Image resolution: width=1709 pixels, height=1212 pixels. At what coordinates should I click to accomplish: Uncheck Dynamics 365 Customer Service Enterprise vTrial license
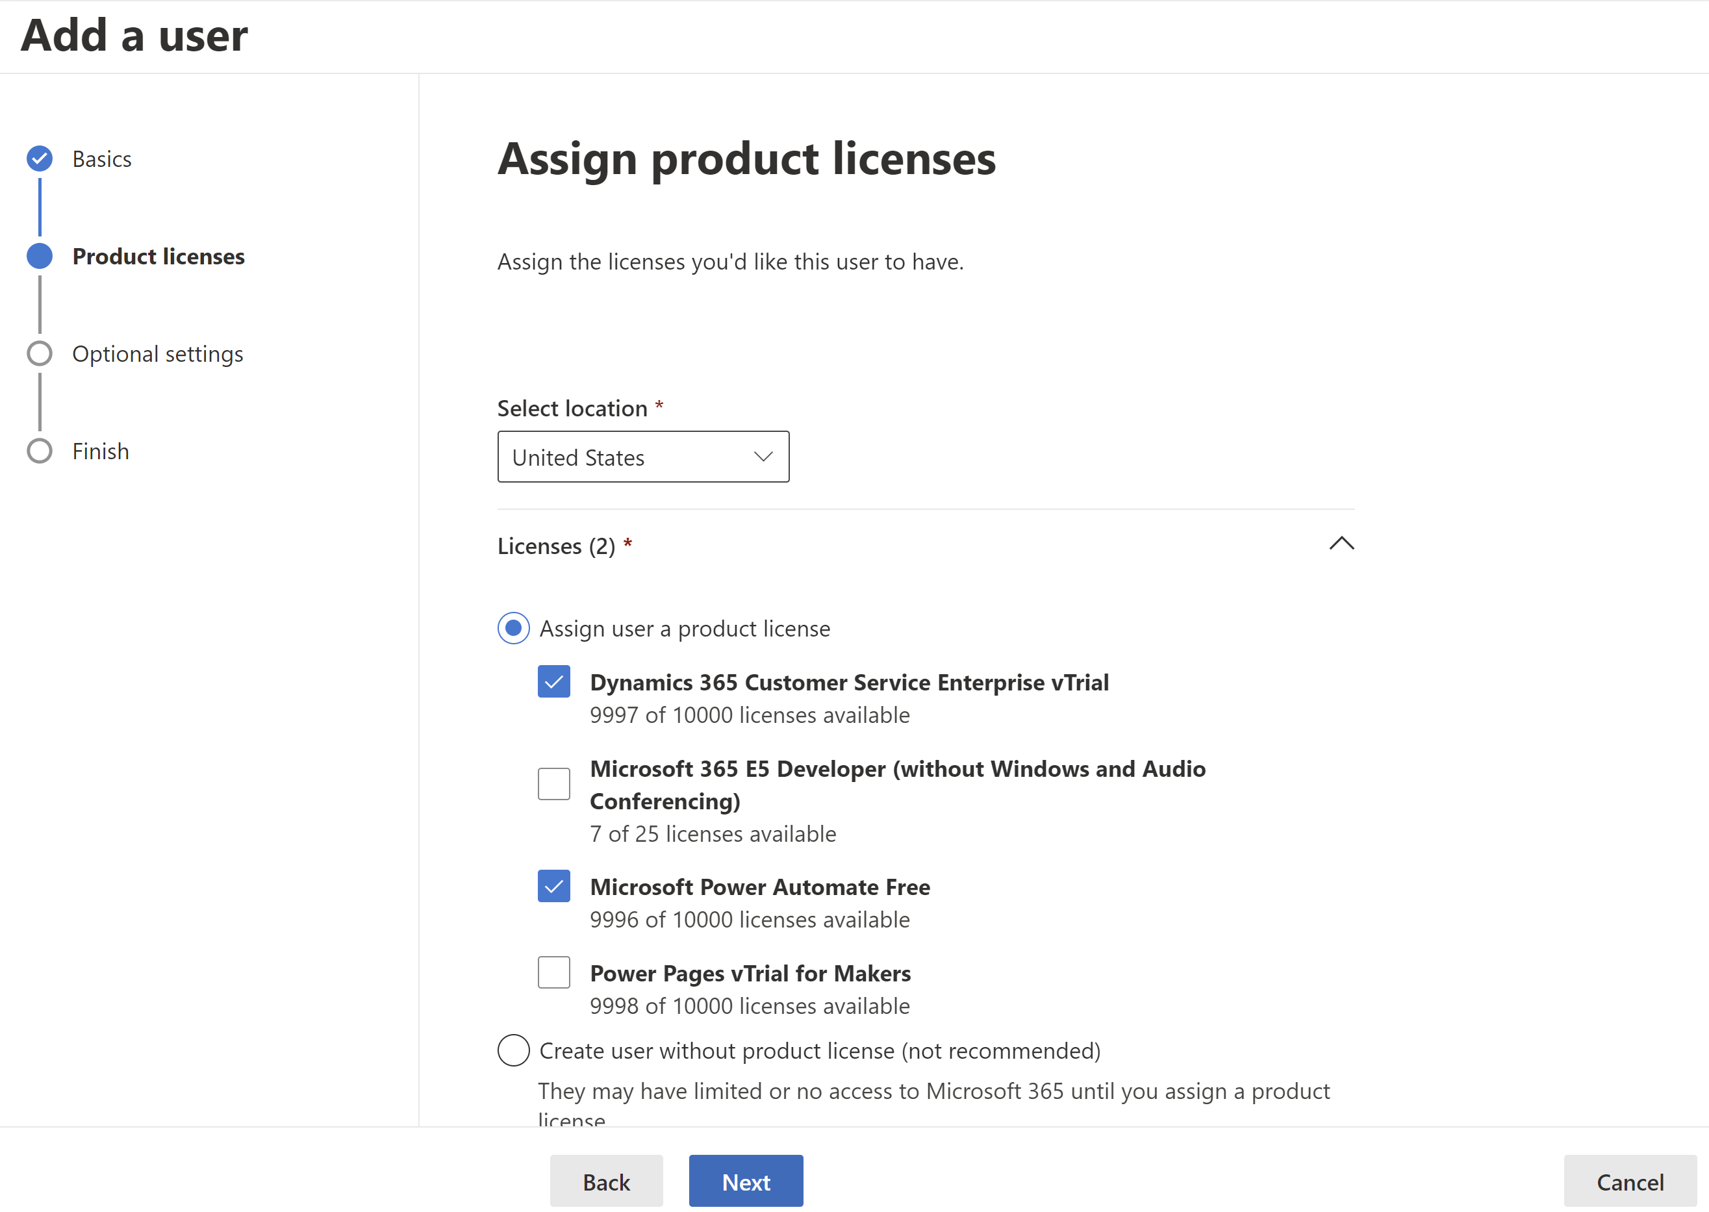553,681
